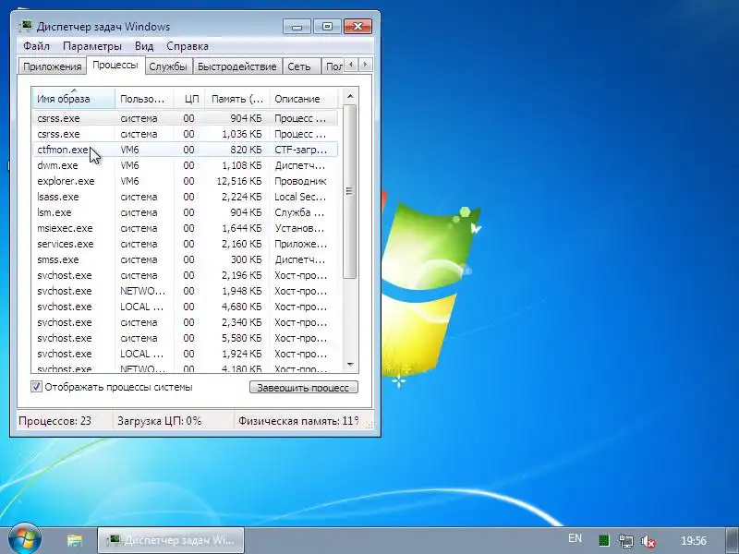The image size is (739, 554).
Task: Maximize the Task Manager window
Action: pos(327,27)
